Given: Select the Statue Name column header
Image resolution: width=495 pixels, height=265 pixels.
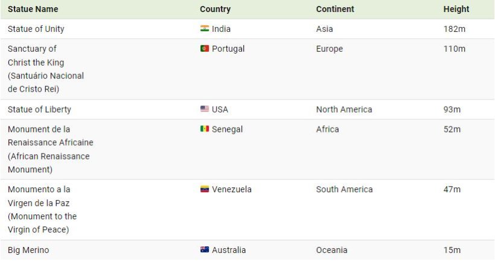Looking at the screenshot, I should point(33,9).
